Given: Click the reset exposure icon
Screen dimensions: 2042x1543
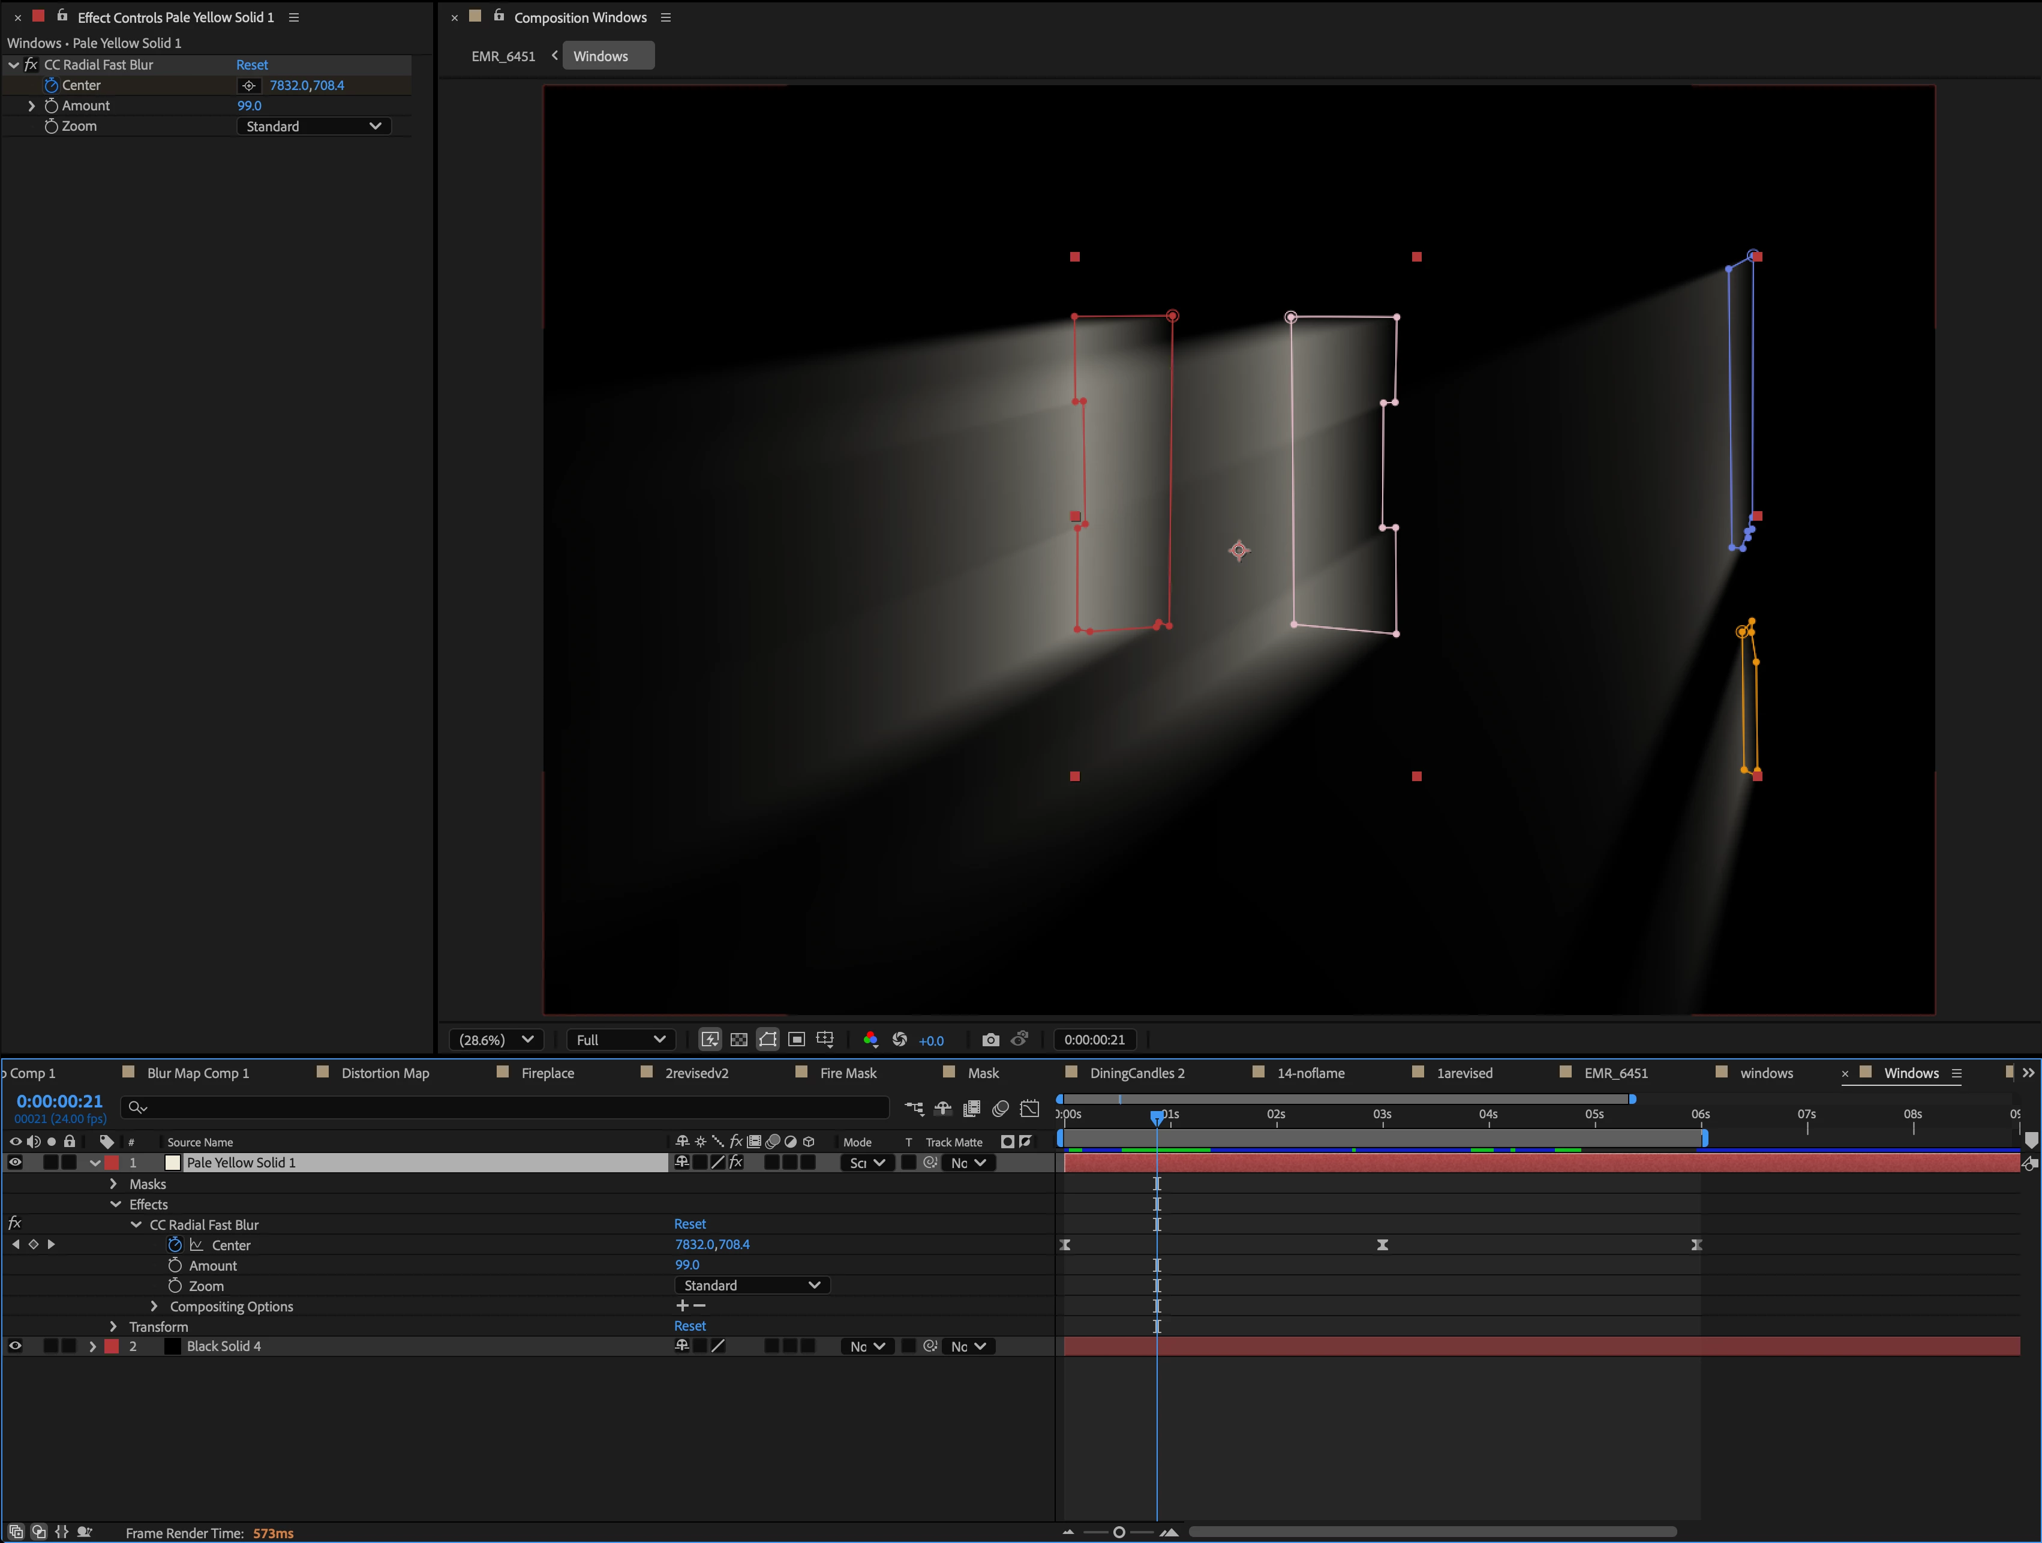Looking at the screenshot, I should 900,1040.
